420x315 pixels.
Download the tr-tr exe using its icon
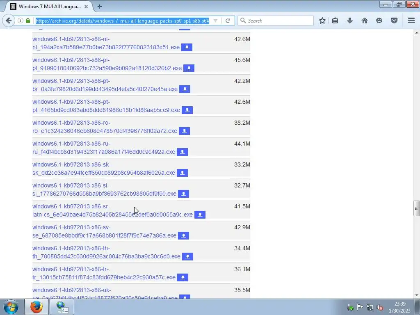click(183, 277)
